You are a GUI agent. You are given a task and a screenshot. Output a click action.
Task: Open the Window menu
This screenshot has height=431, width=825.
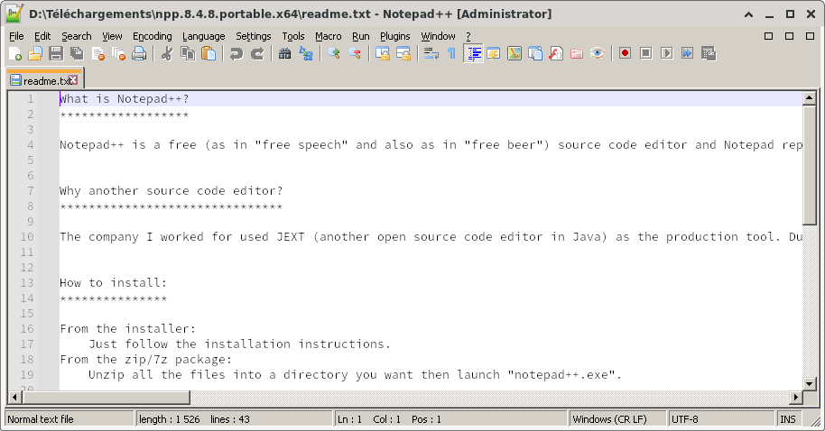tap(438, 36)
